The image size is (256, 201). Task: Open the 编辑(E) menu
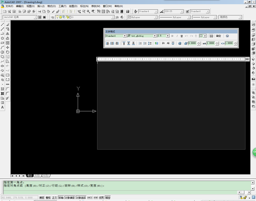(x=20, y=6)
